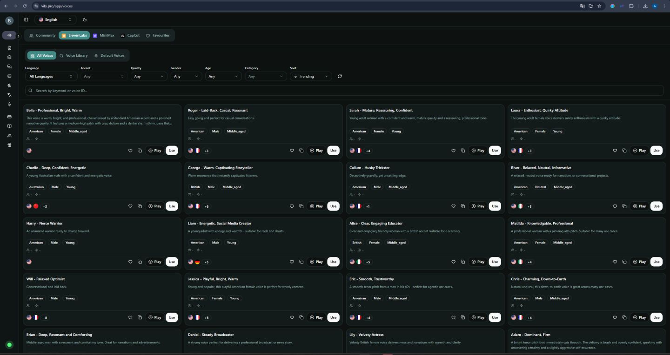This screenshot has height=355, width=670.
Task: Use the Sarah voice
Action: click(495, 151)
